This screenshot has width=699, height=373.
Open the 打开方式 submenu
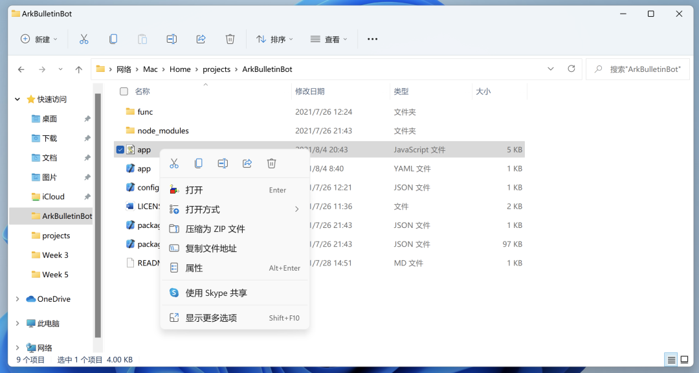[234, 209]
